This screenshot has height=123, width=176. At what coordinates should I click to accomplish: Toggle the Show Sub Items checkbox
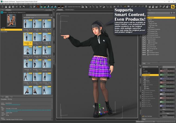pos(144,117)
